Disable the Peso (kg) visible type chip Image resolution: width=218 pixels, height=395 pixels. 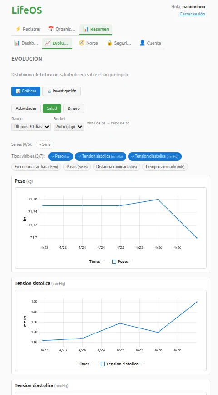click(60, 156)
